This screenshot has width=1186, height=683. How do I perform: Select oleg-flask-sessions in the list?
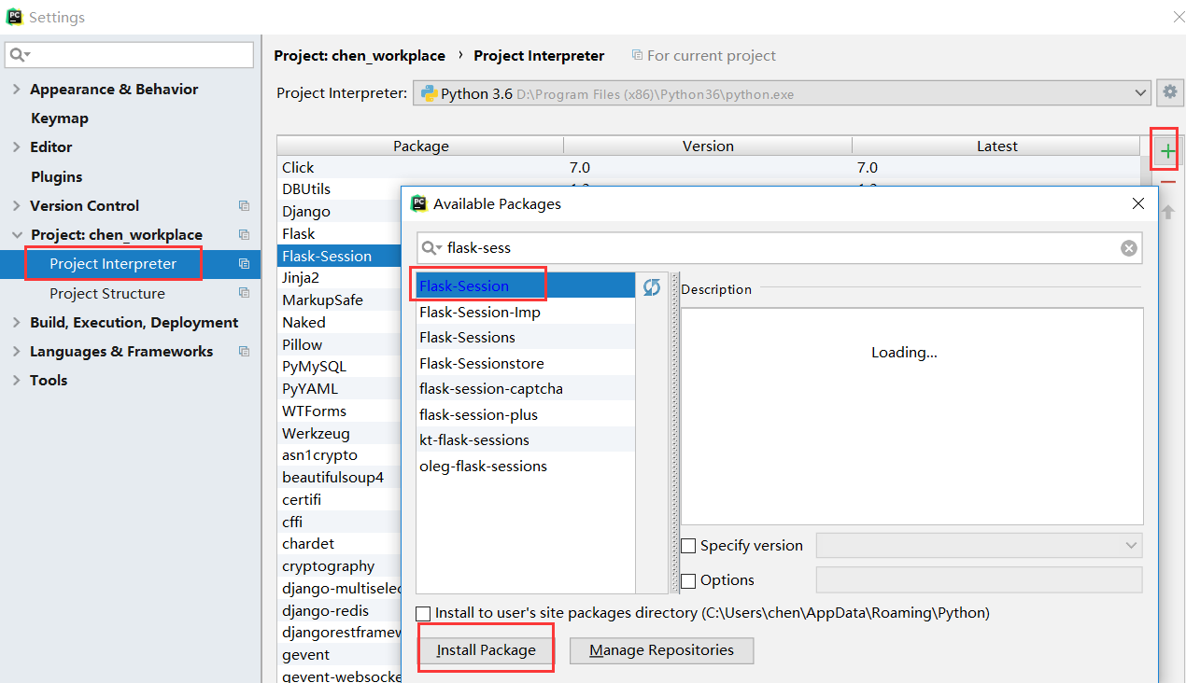click(x=525, y=466)
